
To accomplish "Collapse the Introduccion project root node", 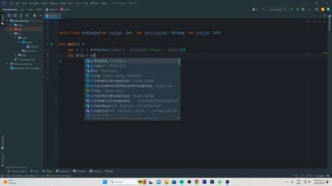I will (x=7, y=21).
